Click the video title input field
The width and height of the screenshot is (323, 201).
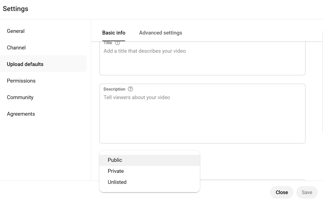tap(202, 58)
